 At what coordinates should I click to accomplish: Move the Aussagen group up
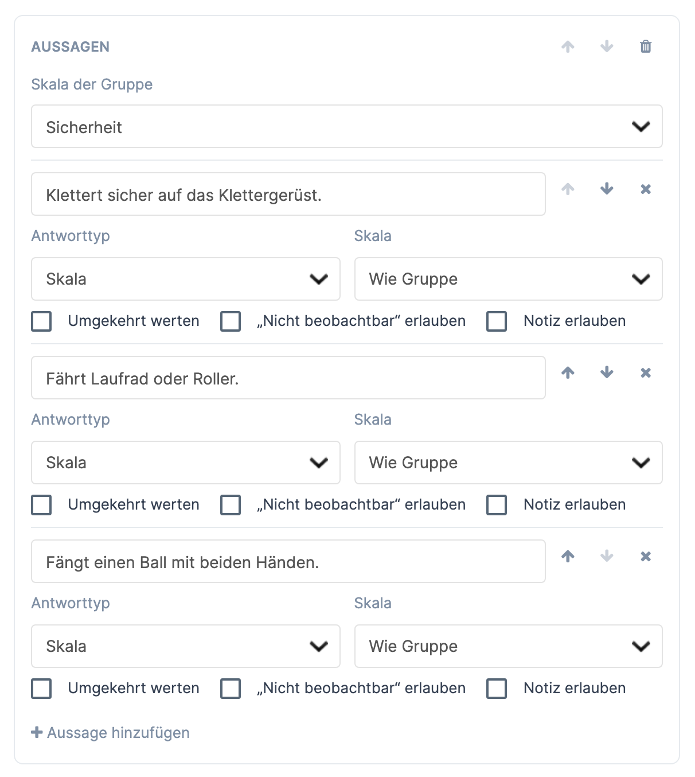pos(568,46)
